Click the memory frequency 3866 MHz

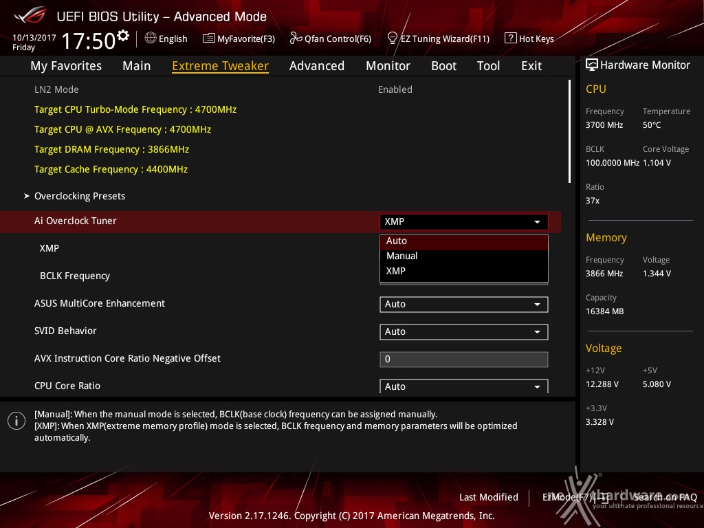tap(604, 274)
